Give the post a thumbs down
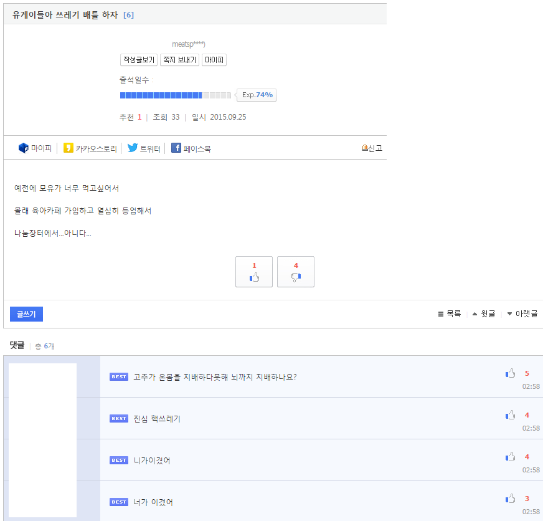 [296, 272]
